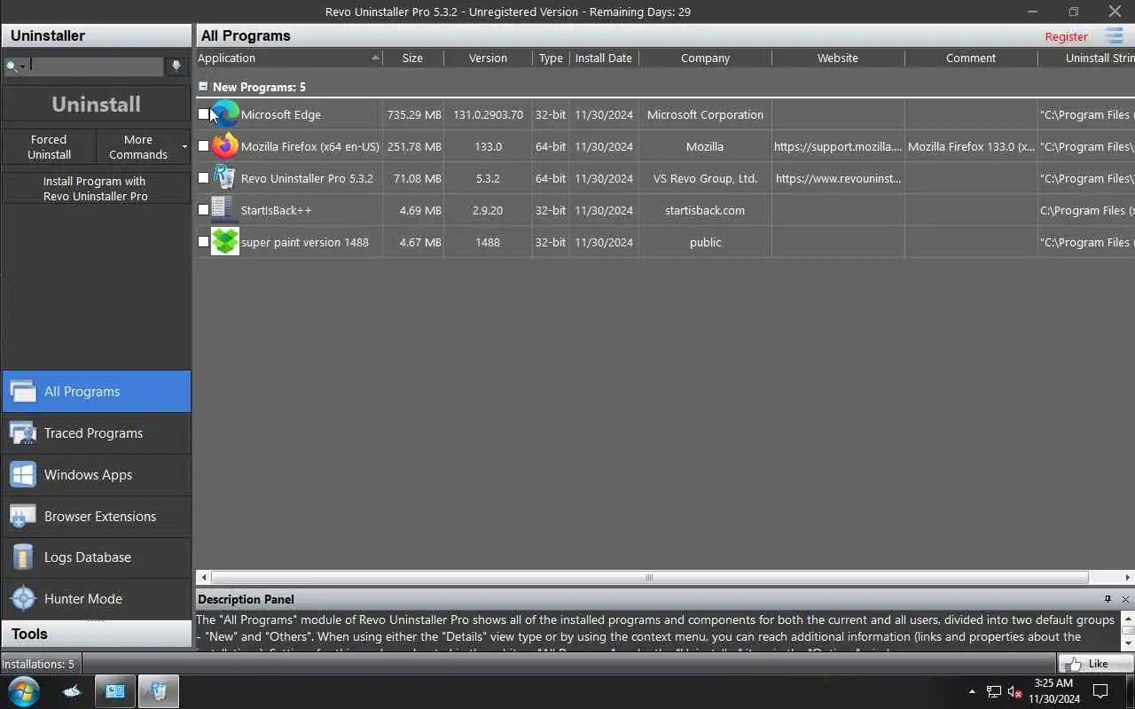This screenshot has width=1135, height=709.
Task: Click the Mozilla Firefox program icon
Action: pos(225,146)
